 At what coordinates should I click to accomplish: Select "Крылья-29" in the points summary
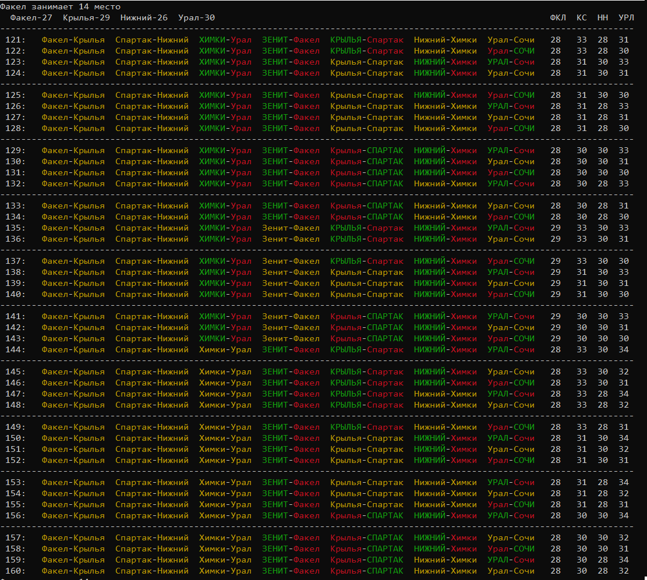pyautogui.click(x=86, y=17)
